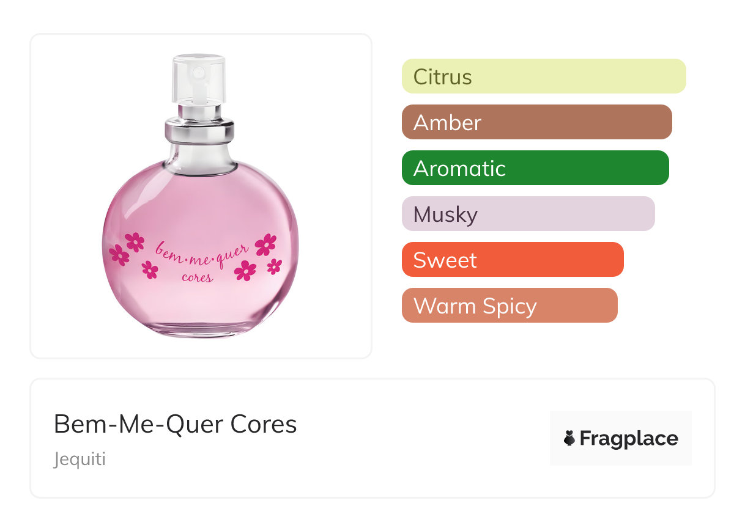The width and height of the screenshot is (745, 528).
Task: Click the 'bem.me.quer' script on bottle
Action: tap(202, 256)
